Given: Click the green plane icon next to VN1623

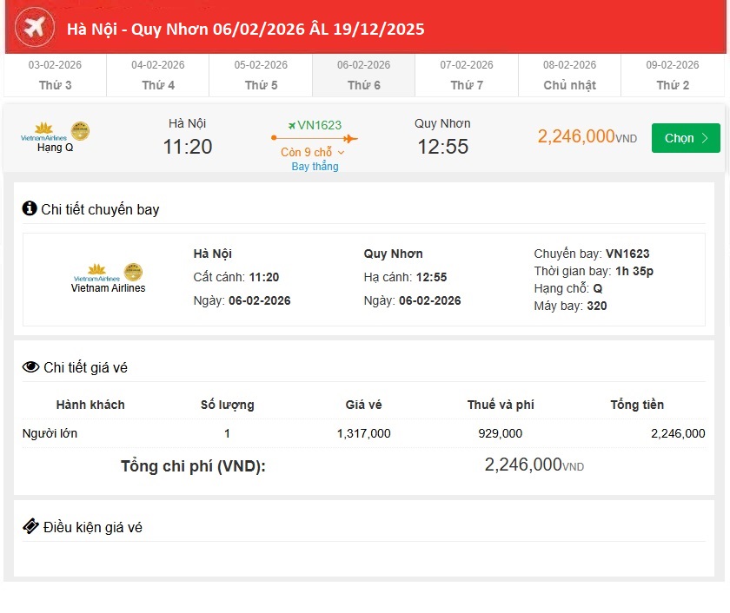Looking at the screenshot, I should (292, 125).
